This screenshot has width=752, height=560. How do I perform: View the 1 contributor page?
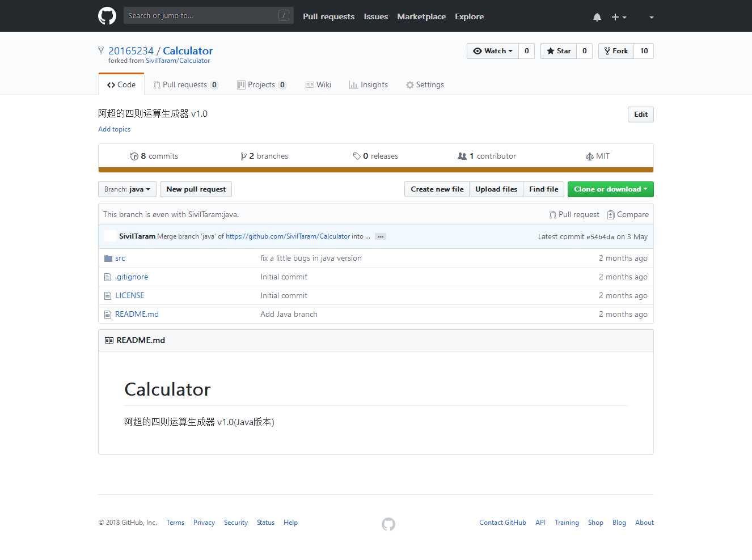point(487,156)
